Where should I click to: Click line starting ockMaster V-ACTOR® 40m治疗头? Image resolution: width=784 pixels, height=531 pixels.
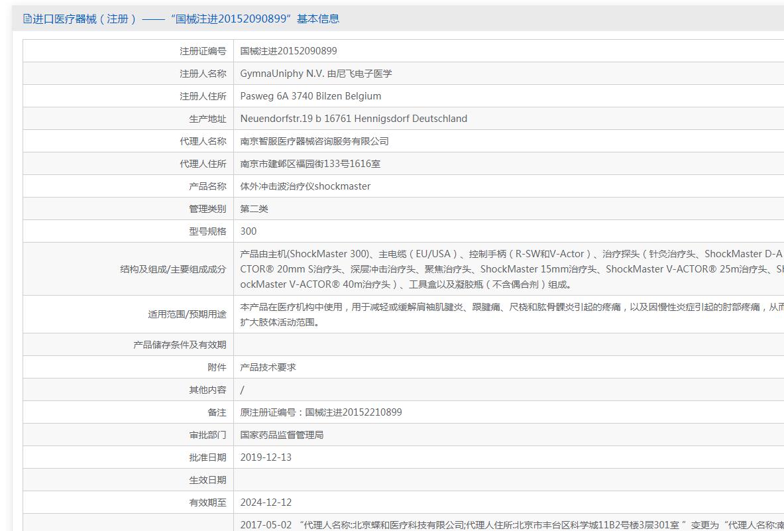[x=406, y=285]
